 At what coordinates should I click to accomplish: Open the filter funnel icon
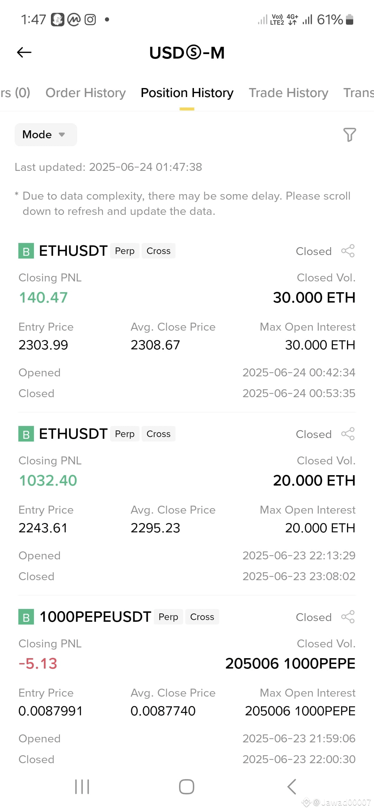349,135
